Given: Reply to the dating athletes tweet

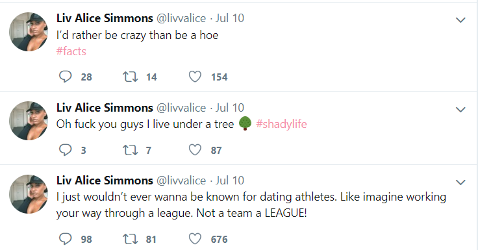Looking at the screenshot, I should tap(65, 239).
